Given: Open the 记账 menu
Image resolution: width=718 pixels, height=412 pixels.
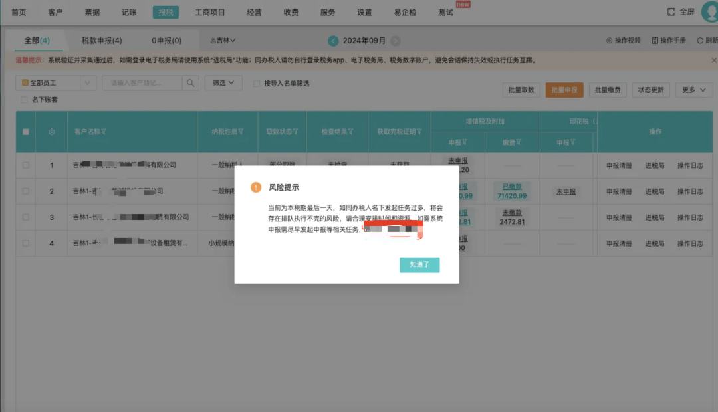Looking at the screenshot, I should (x=129, y=13).
